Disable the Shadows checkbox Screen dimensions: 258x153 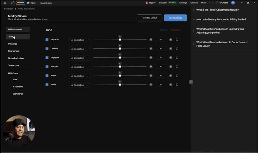click(x=47, y=66)
